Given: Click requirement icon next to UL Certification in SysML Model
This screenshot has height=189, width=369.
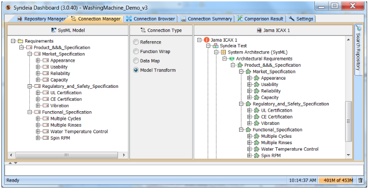Looking at the screenshot, I should [45, 93].
